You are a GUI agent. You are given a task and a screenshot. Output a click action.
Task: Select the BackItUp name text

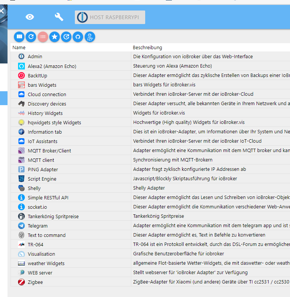pos(37,75)
